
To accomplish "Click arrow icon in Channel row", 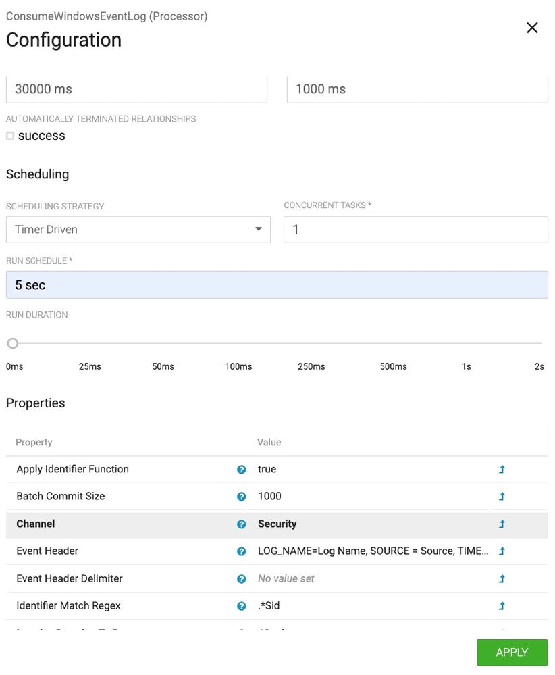I will coord(502,524).
